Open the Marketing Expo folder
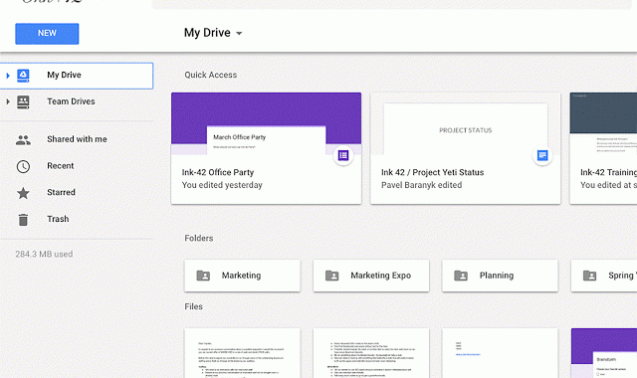Image resolution: width=637 pixels, height=378 pixels. 371,276
